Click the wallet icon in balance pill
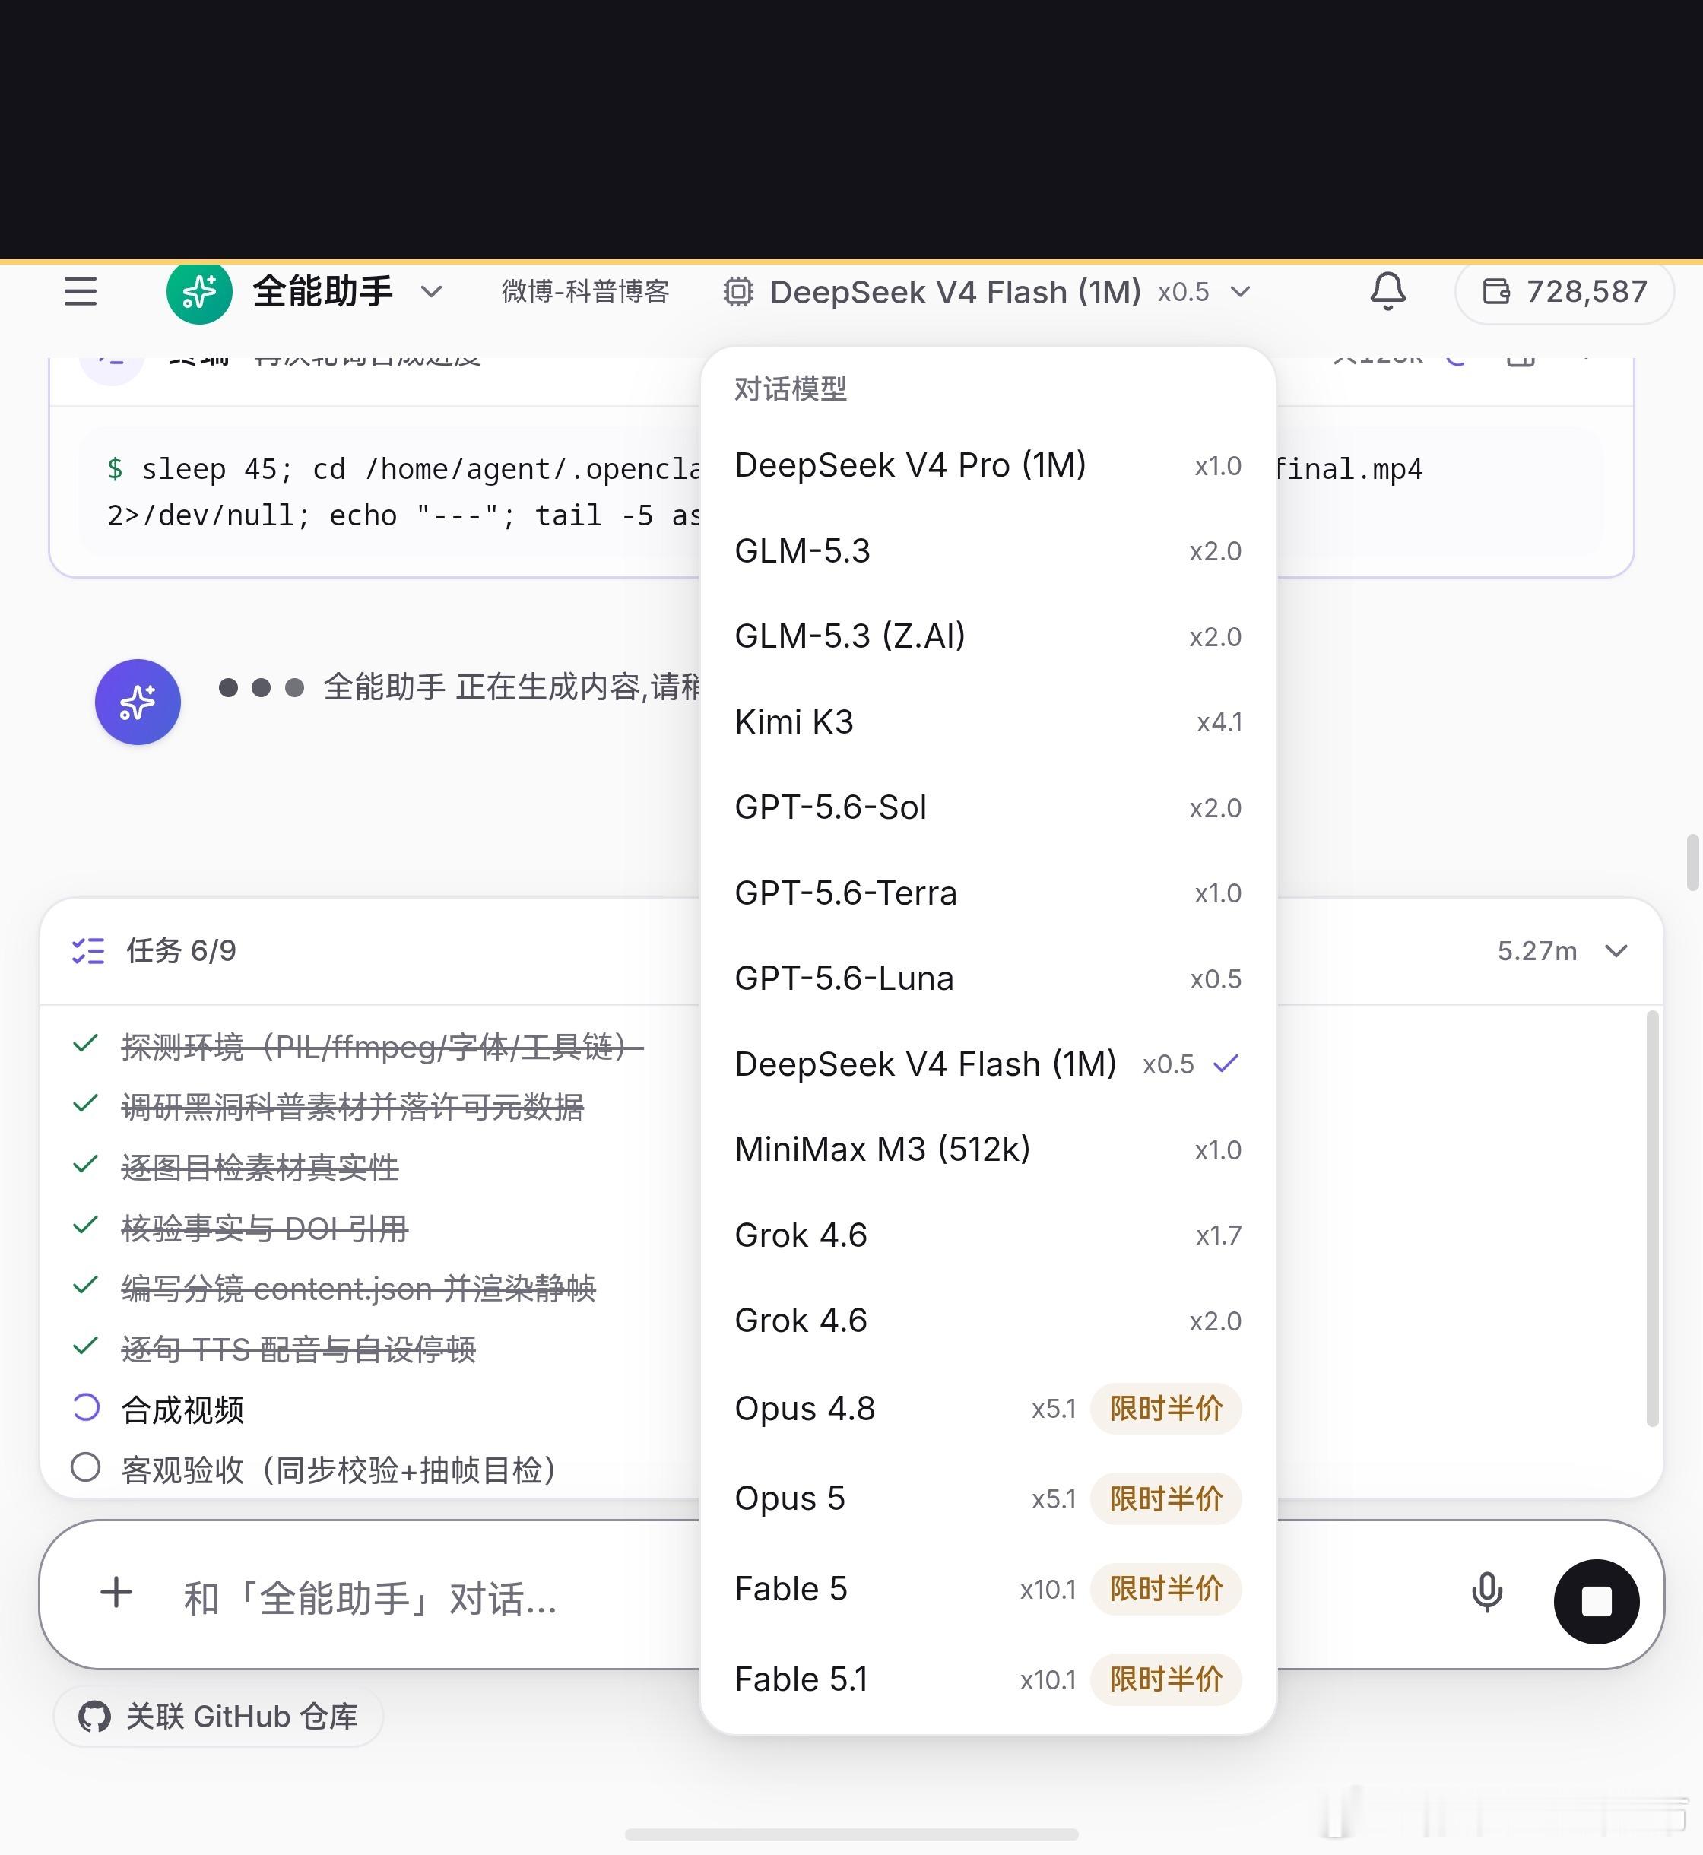 click(1495, 291)
